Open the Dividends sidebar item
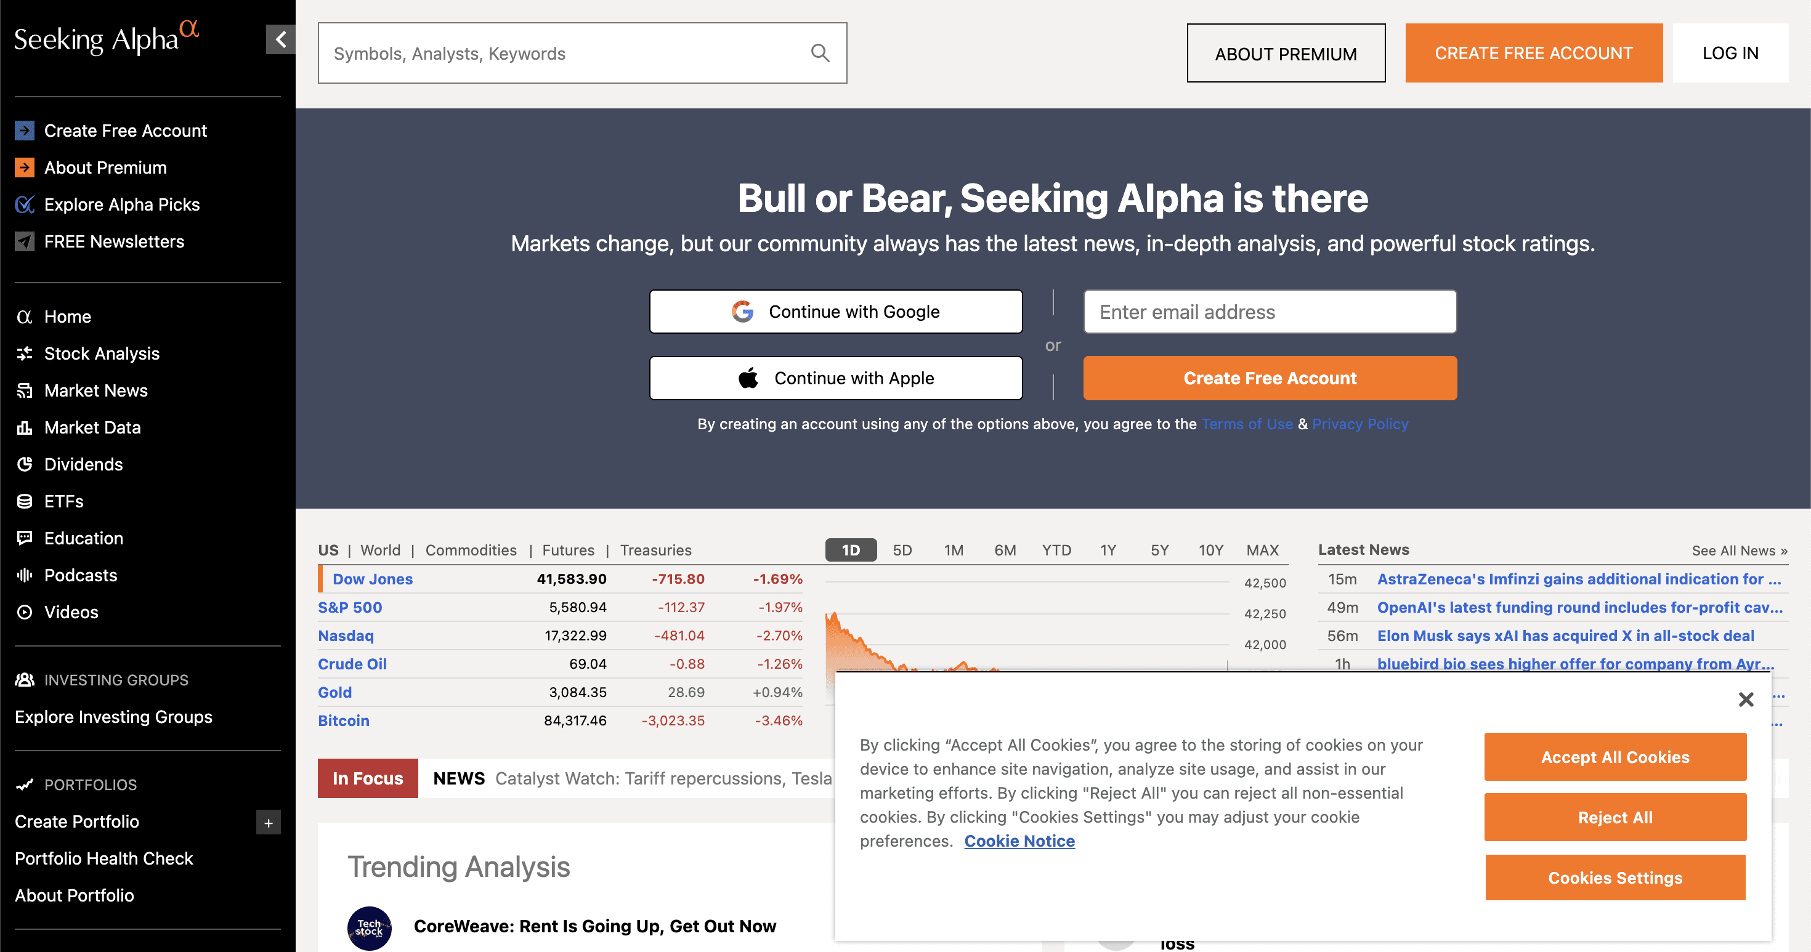The height and width of the screenshot is (952, 1811). [84, 464]
